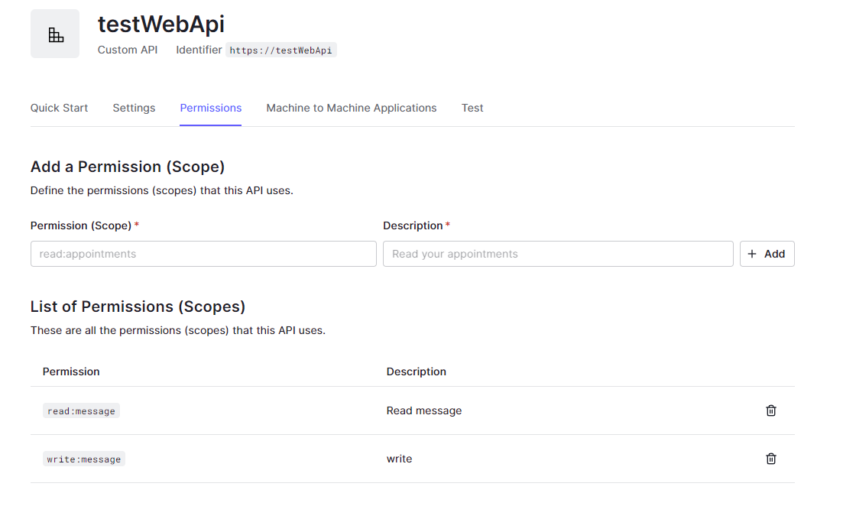
Task: Click the Read message description text
Action: coord(424,410)
